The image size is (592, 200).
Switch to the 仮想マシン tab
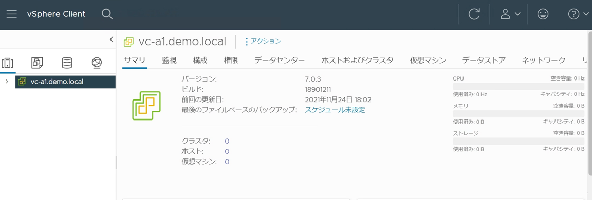tap(428, 60)
